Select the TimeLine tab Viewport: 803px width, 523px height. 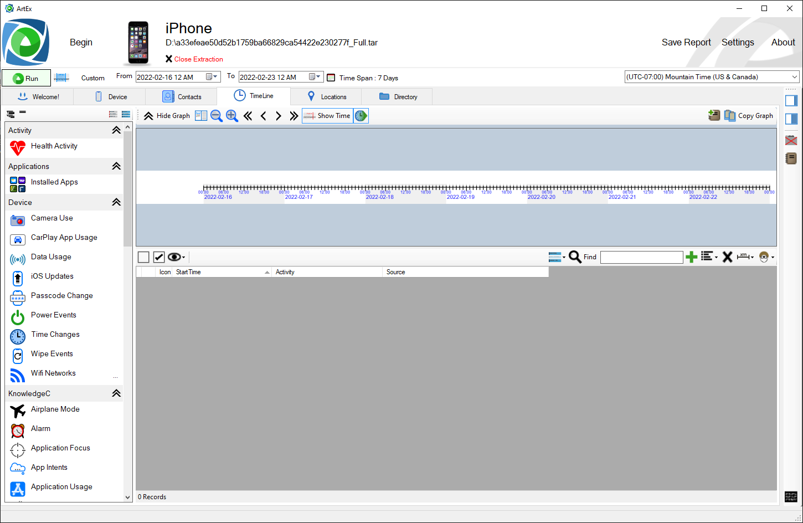(254, 96)
